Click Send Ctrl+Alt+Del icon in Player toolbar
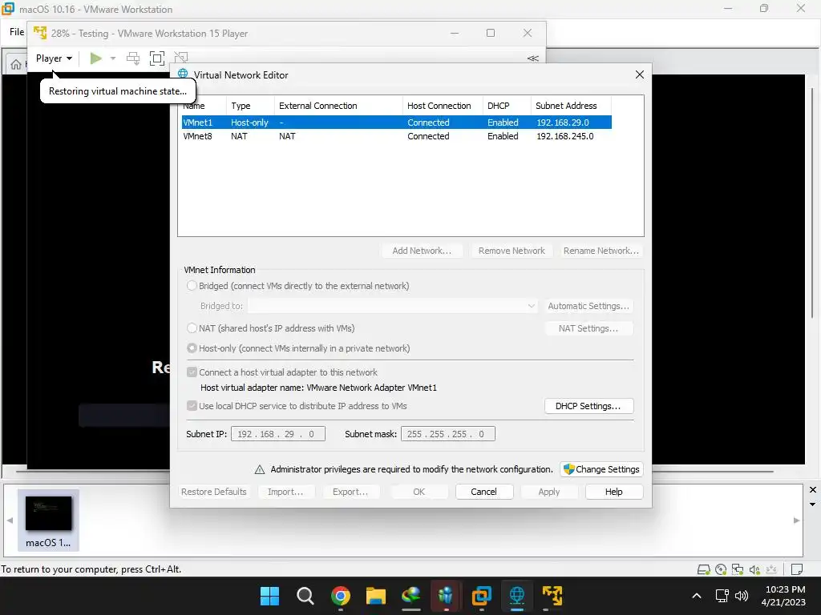The height and width of the screenshot is (615, 821). pyautogui.click(x=133, y=58)
